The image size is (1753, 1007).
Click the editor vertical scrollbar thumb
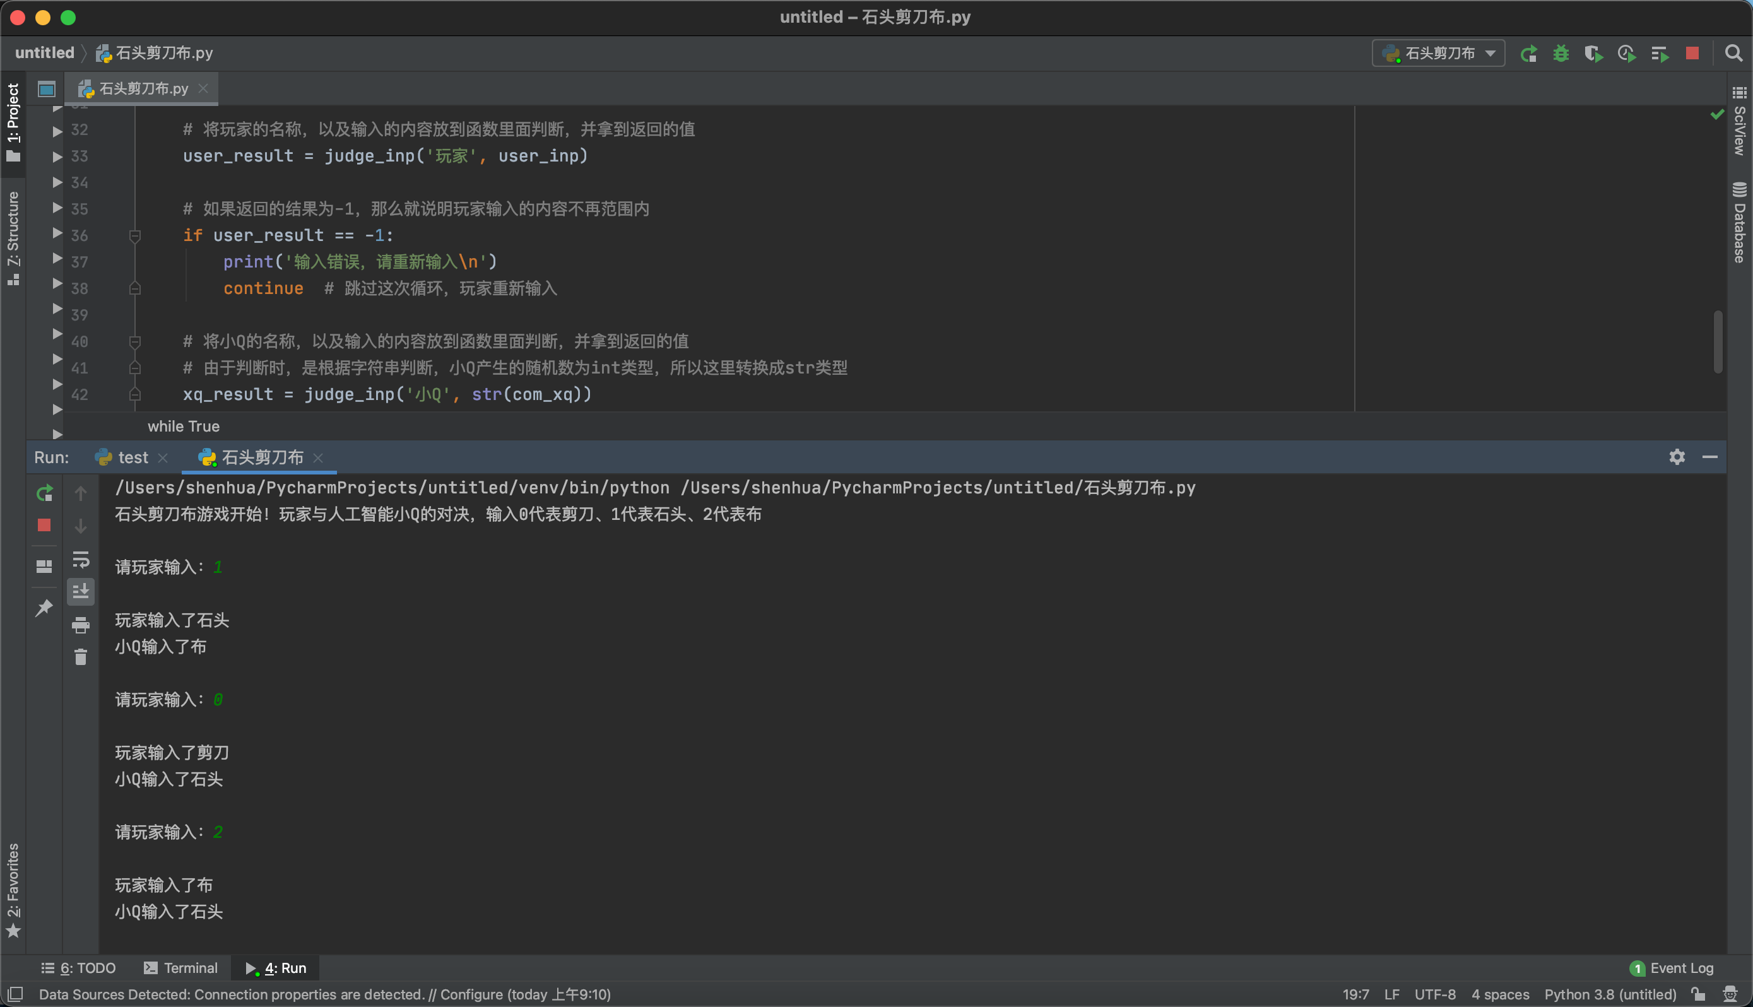click(1717, 342)
